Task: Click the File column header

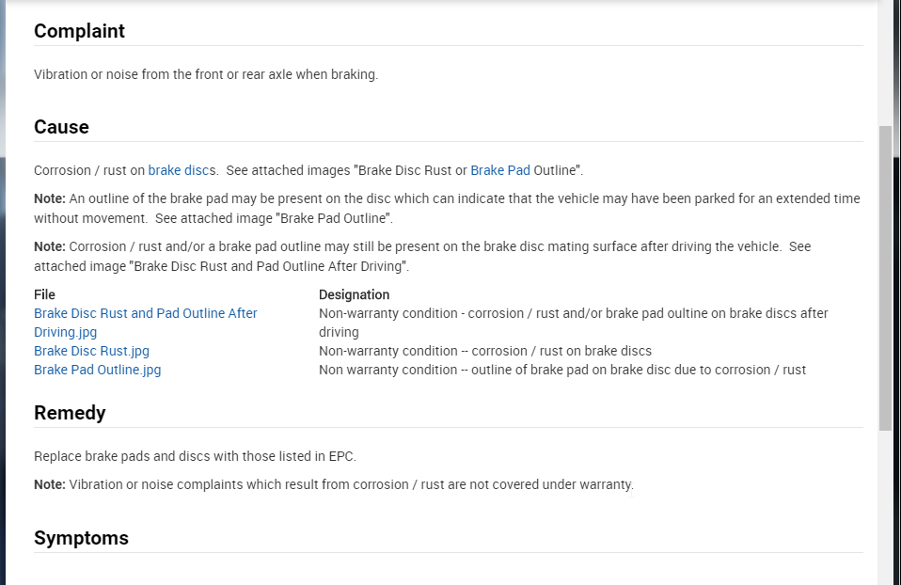Action: 44,294
